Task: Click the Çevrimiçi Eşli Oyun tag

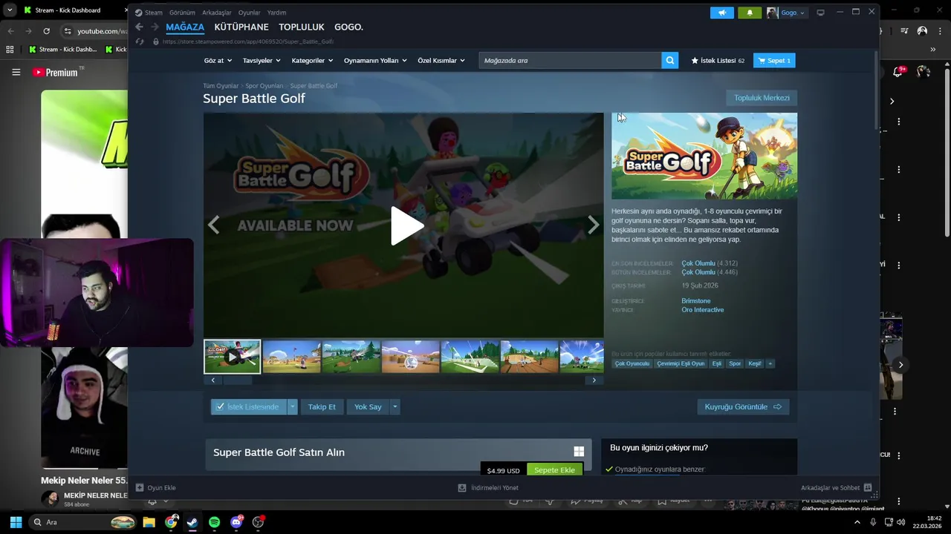Action: pyautogui.click(x=681, y=363)
